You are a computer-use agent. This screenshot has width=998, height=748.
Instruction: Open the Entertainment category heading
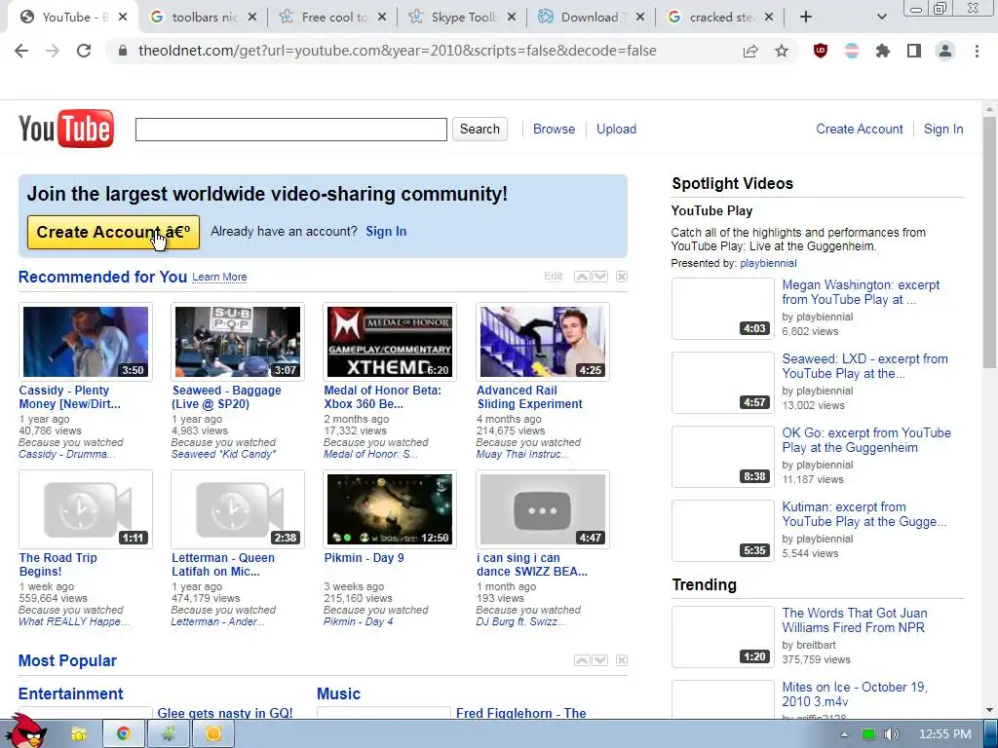click(x=70, y=693)
